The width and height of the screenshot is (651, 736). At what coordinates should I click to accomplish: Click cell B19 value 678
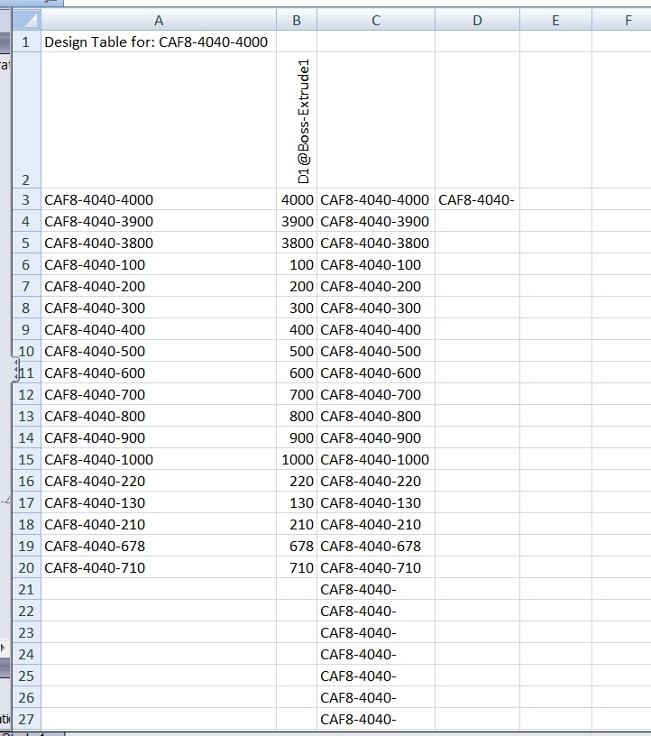pyautogui.click(x=297, y=546)
